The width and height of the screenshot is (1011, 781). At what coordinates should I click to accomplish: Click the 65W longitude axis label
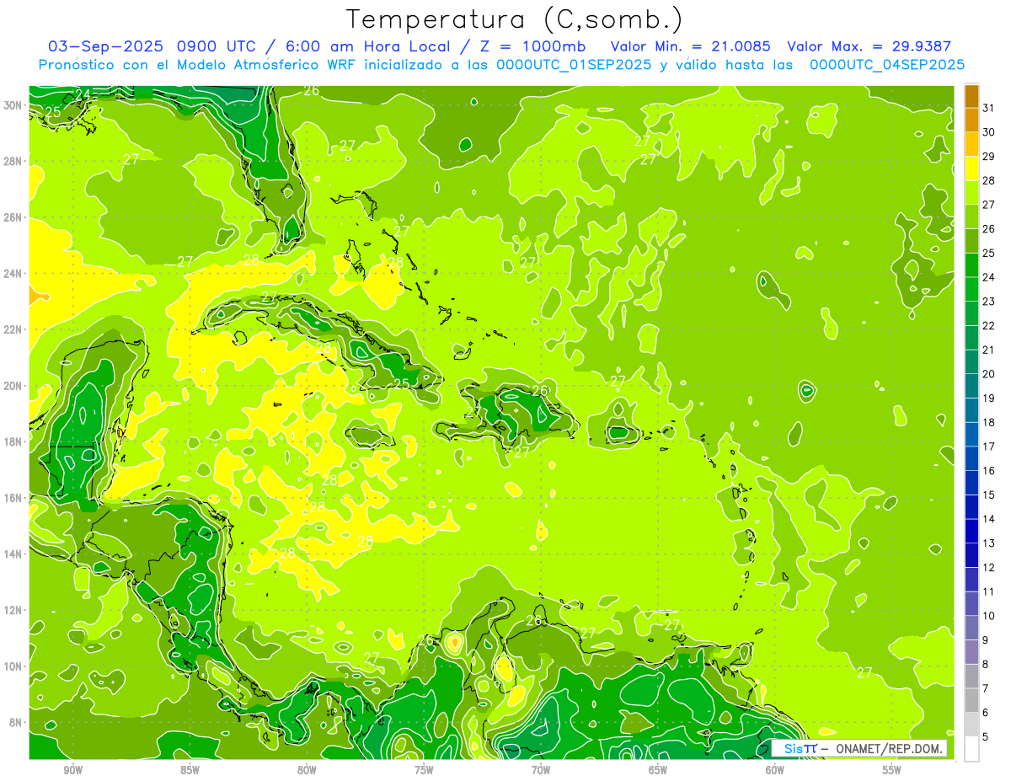(x=658, y=770)
